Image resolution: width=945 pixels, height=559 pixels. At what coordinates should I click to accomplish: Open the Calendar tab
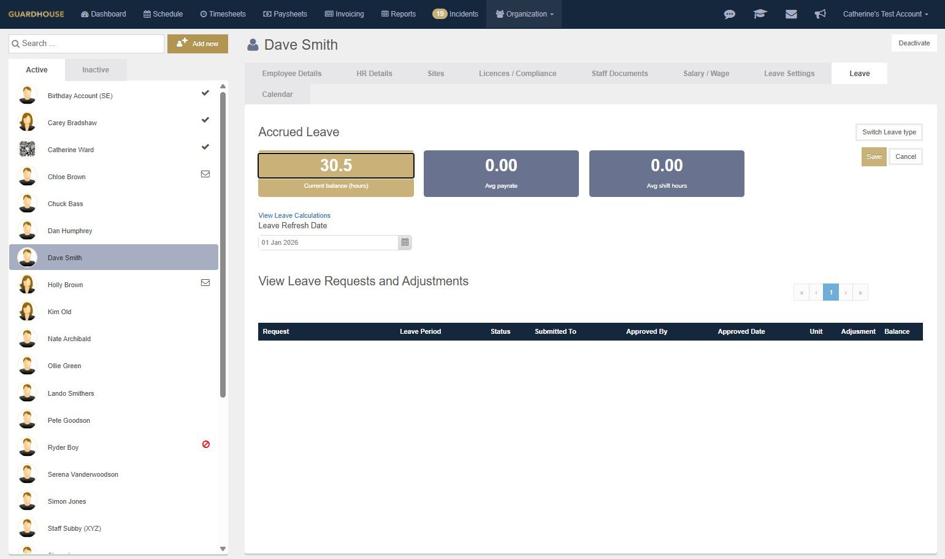[x=277, y=94]
